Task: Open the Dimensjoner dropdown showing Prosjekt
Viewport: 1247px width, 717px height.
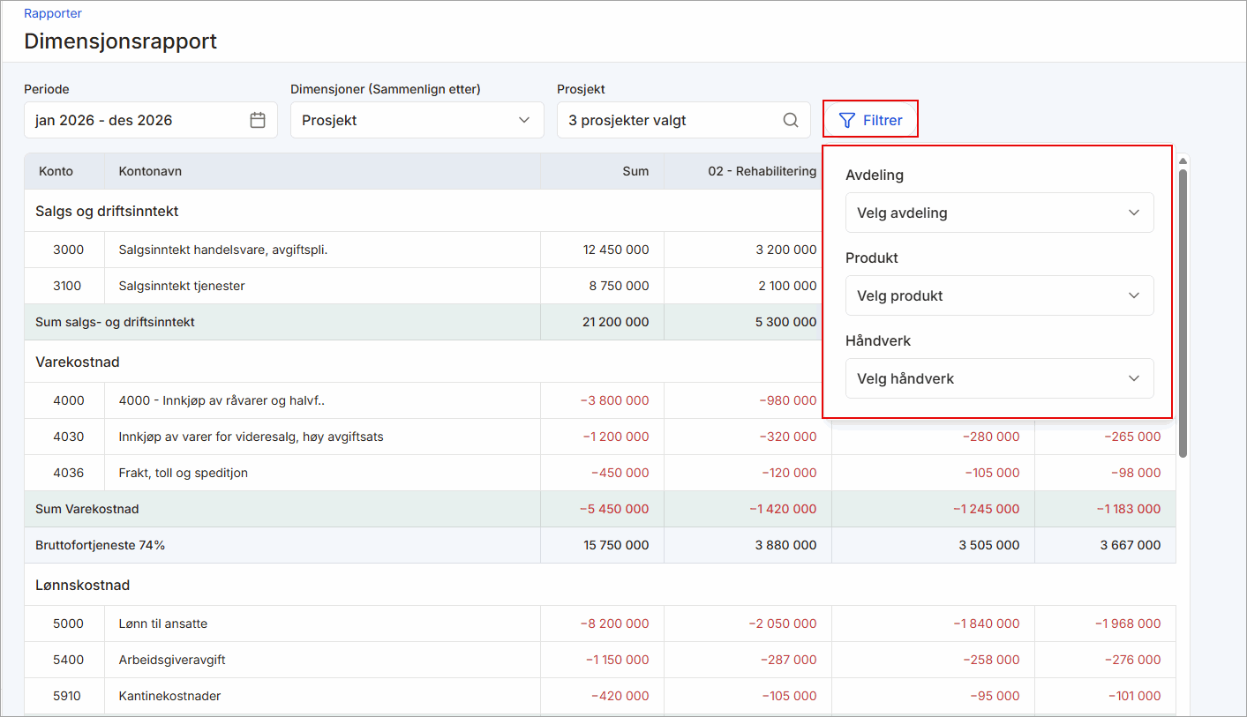Action: 417,120
